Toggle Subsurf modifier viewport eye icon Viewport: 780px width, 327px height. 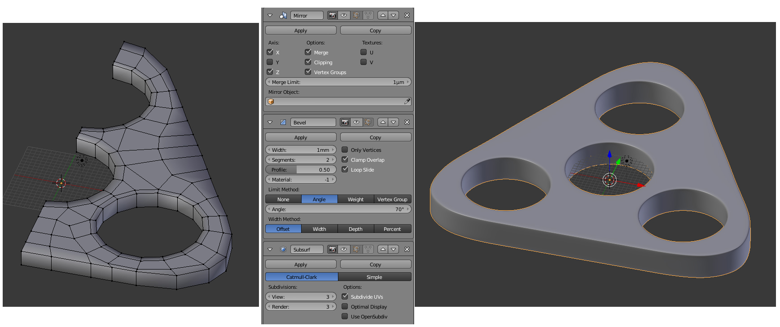click(344, 249)
